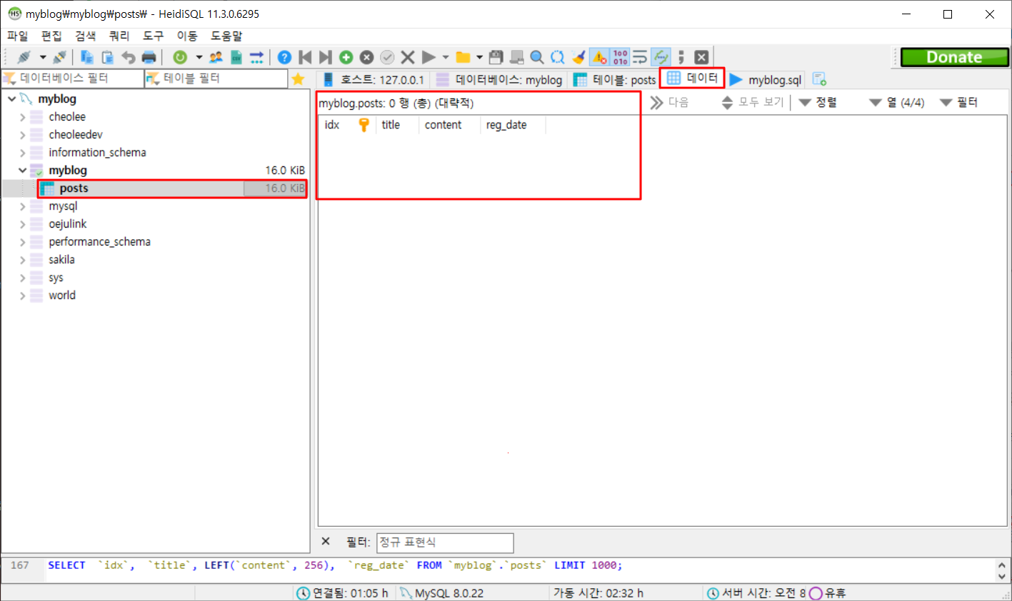
Task: Collapse the myblog database node
Action: (x=22, y=171)
